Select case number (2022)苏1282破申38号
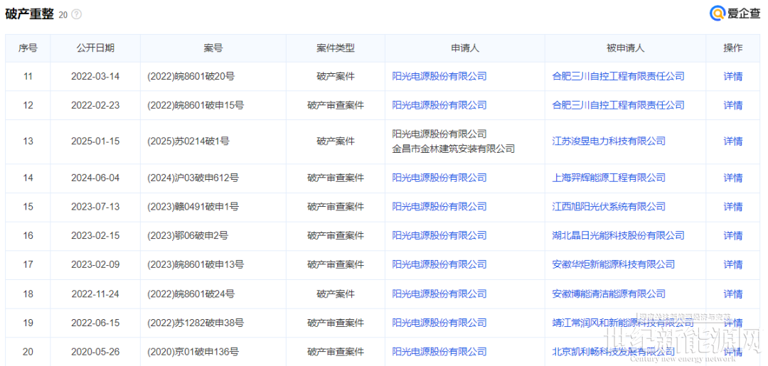Viewport: 768px width, 366px height. (x=196, y=323)
